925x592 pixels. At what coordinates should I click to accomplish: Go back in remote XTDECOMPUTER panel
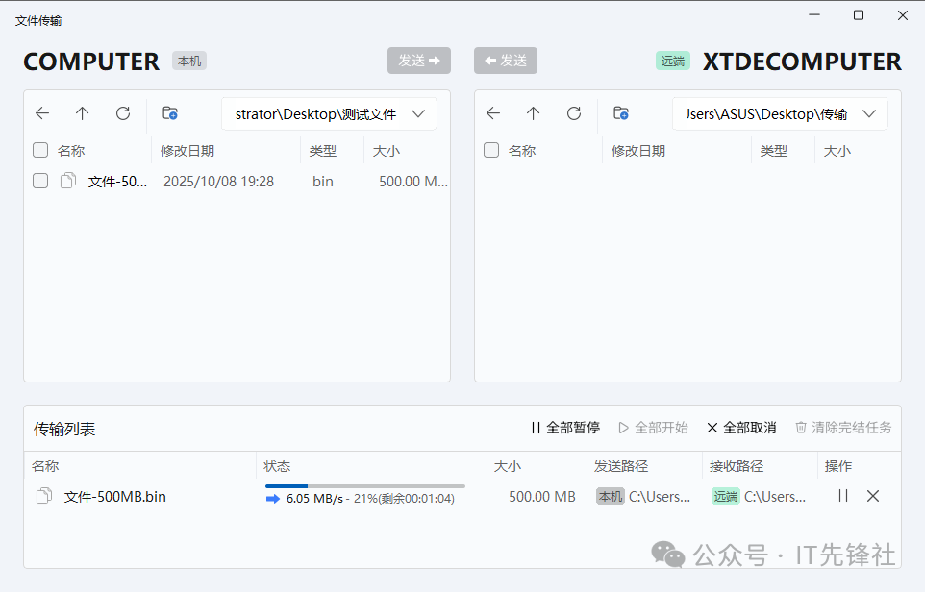point(493,113)
